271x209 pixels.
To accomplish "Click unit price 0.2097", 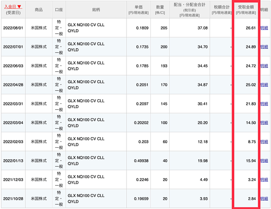I will click(x=142, y=104).
